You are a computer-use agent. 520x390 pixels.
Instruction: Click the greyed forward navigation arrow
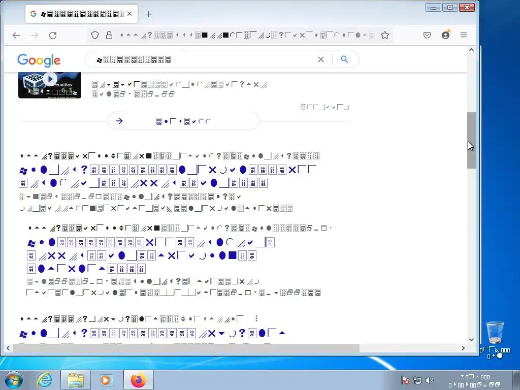[x=35, y=35]
